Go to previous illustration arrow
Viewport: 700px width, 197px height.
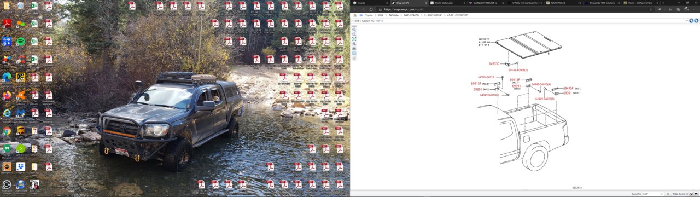click(691, 21)
